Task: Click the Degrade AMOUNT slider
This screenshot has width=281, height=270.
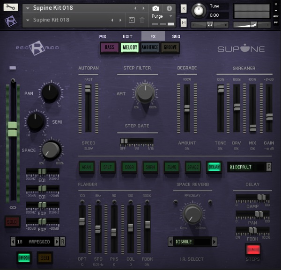Action: click(187, 108)
